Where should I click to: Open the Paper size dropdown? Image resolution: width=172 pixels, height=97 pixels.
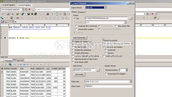coord(131,81)
